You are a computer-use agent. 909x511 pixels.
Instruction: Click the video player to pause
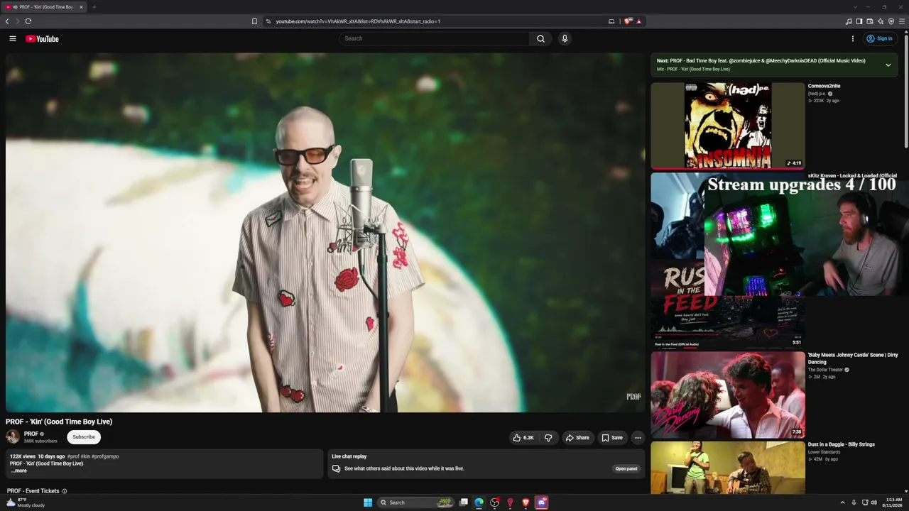(325, 232)
